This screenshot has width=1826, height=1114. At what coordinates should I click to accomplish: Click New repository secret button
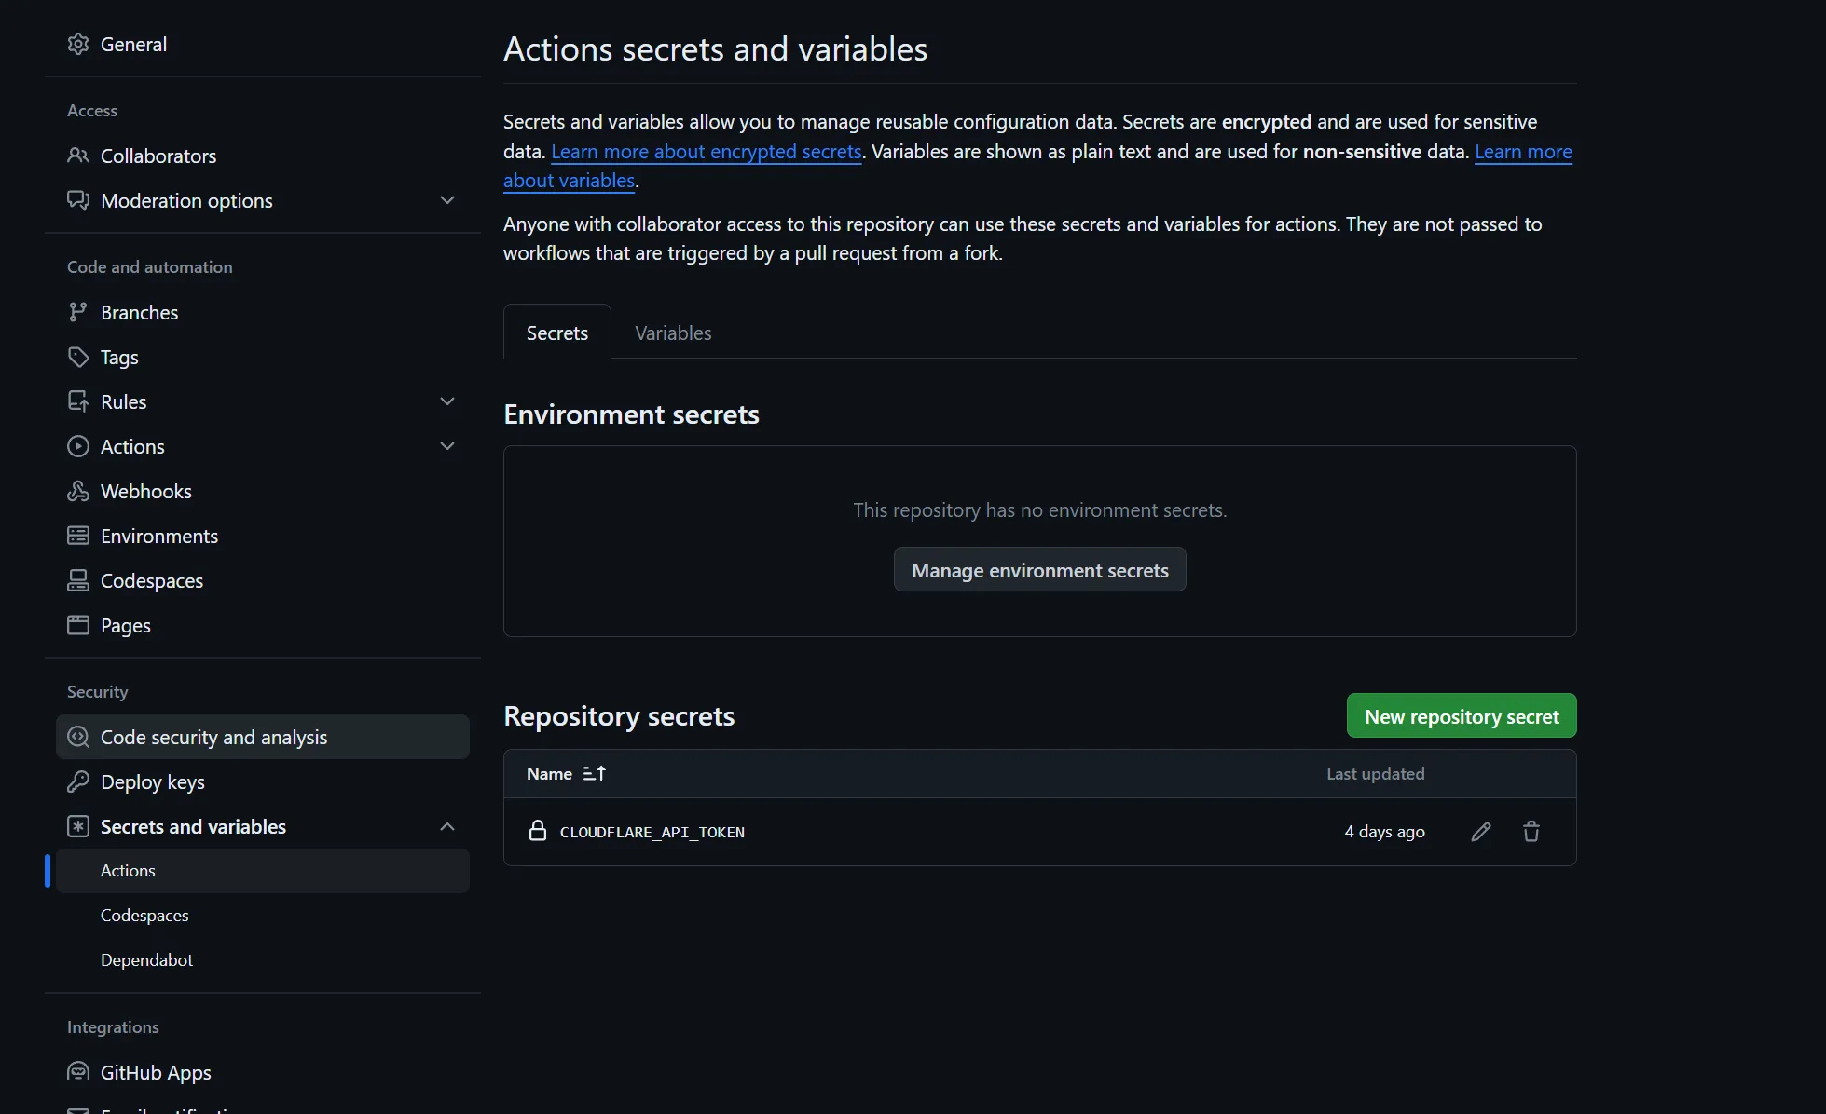pyautogui.click(x=1461, y=716)
